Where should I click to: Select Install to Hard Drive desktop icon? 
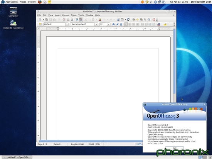point(13,25)
